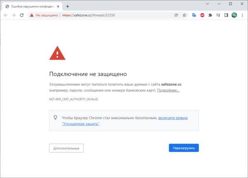The image size is (248, 178).
Task: Open the Adblock Plus extension icon
Action: point(202,15)
